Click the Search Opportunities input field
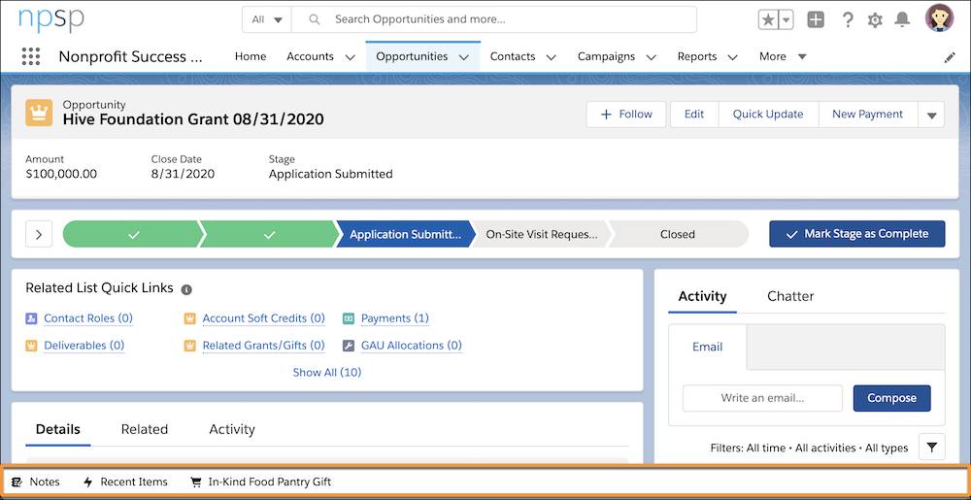Screen dimensions: 971x500 (x=494, y=19)
